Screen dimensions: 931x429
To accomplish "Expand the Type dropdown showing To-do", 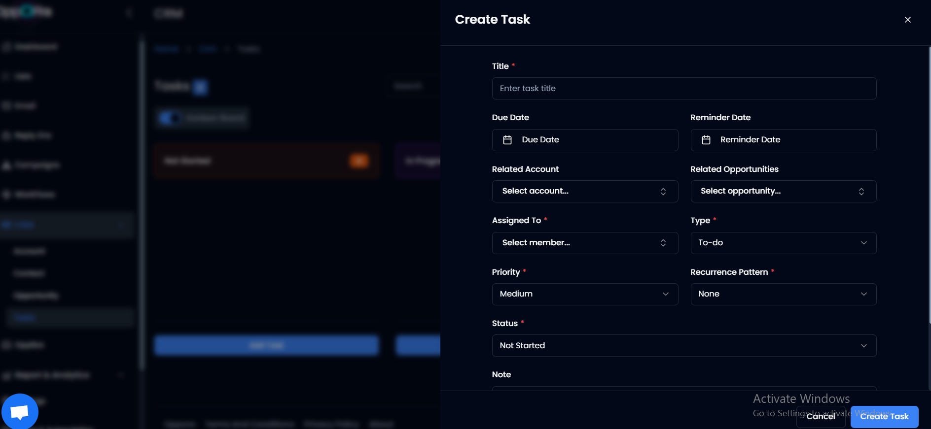I will [x=783, y=243].
